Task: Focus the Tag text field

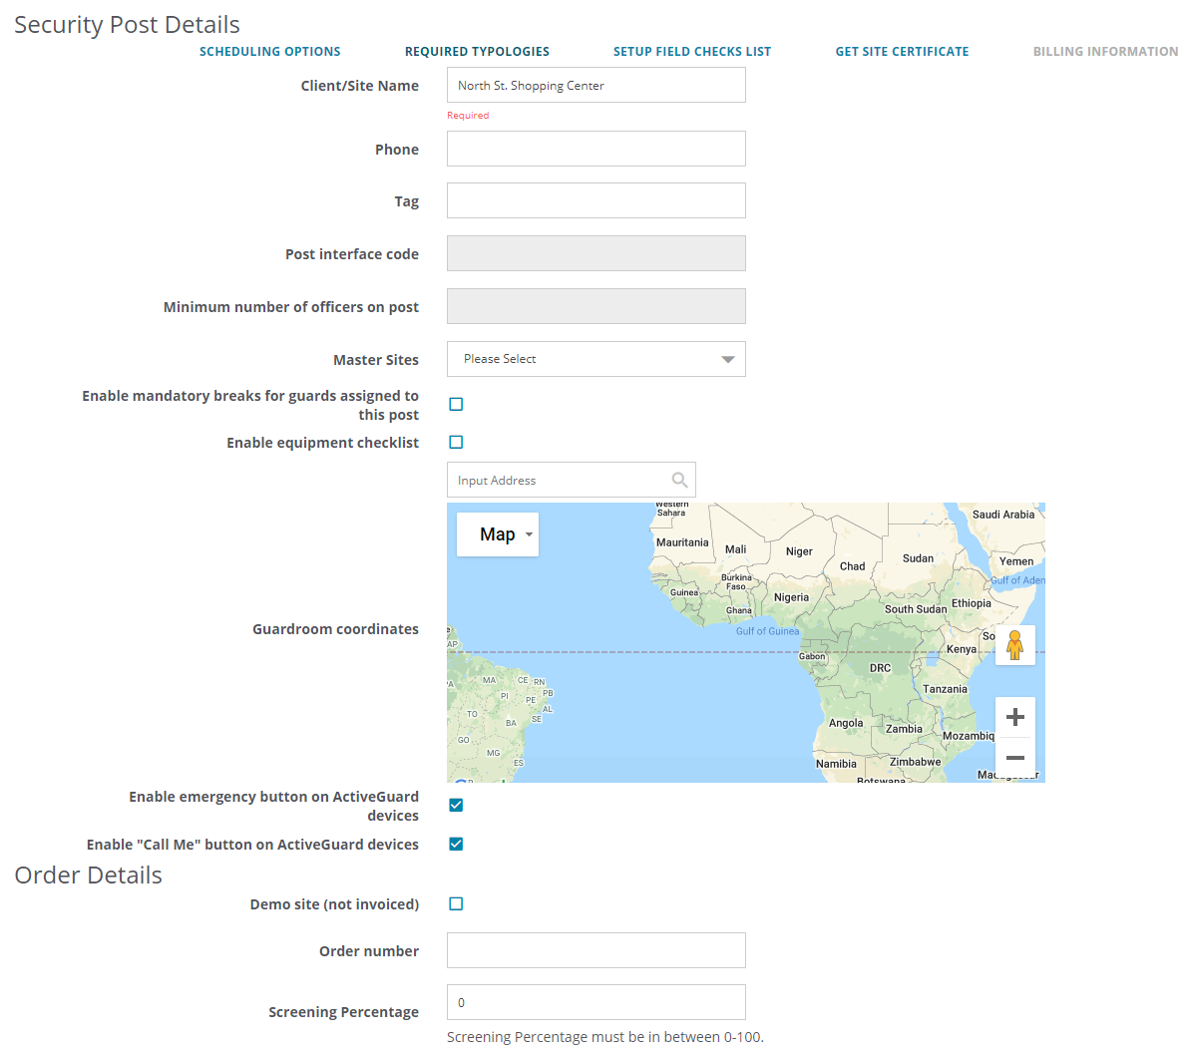Action: [x=595, y=200]
